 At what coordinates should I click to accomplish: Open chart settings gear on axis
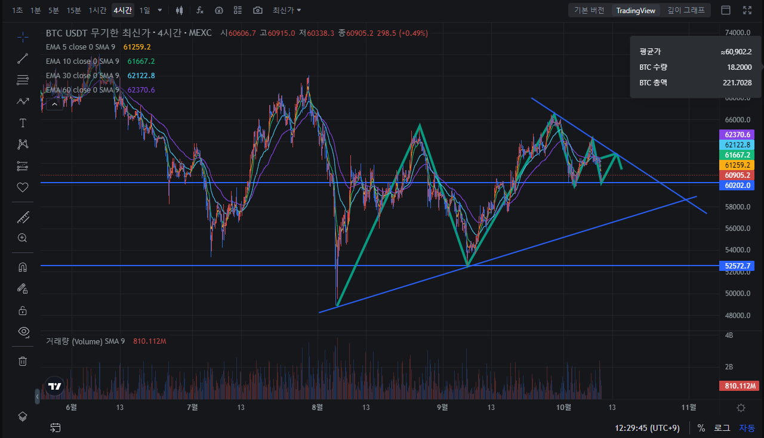[741, 408]
